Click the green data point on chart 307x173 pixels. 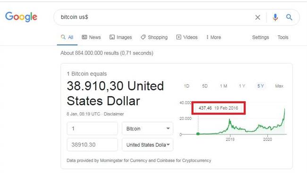click(x=198, y=134)
